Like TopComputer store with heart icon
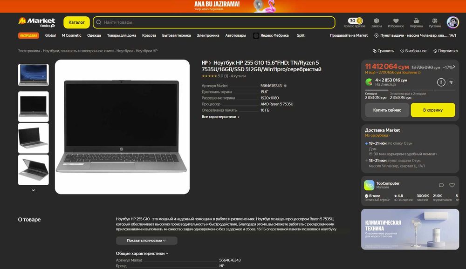This screenshot has width=466, height=269. click(x=452, y=185)
